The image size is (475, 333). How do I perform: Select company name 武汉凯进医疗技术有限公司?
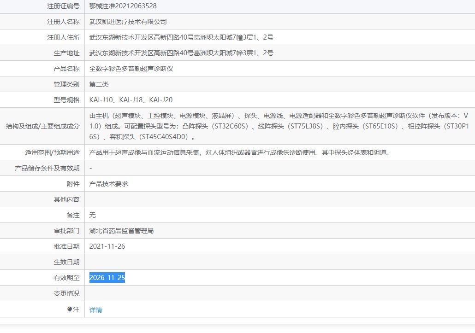tap(128, 22)
